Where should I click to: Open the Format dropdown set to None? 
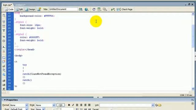click(x=19, y=105)
